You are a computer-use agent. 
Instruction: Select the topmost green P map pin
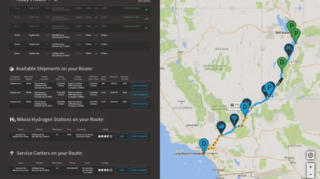click(x=291, y=26)
